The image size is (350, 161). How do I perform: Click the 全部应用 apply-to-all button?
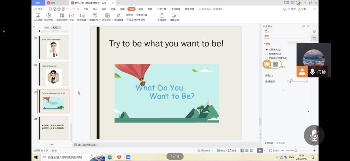269,143
